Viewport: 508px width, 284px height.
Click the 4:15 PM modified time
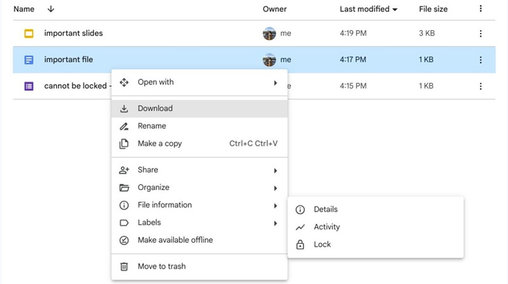[x=353, y=86]
